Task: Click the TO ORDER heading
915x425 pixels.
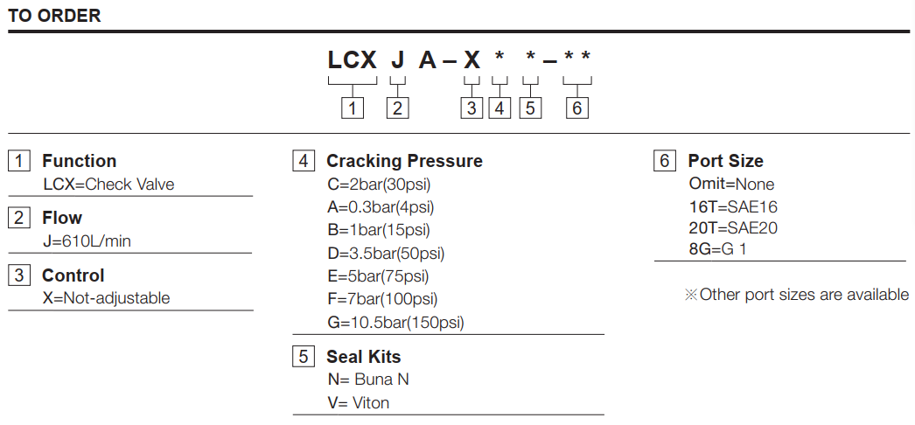Action: [x=54, y=16]
